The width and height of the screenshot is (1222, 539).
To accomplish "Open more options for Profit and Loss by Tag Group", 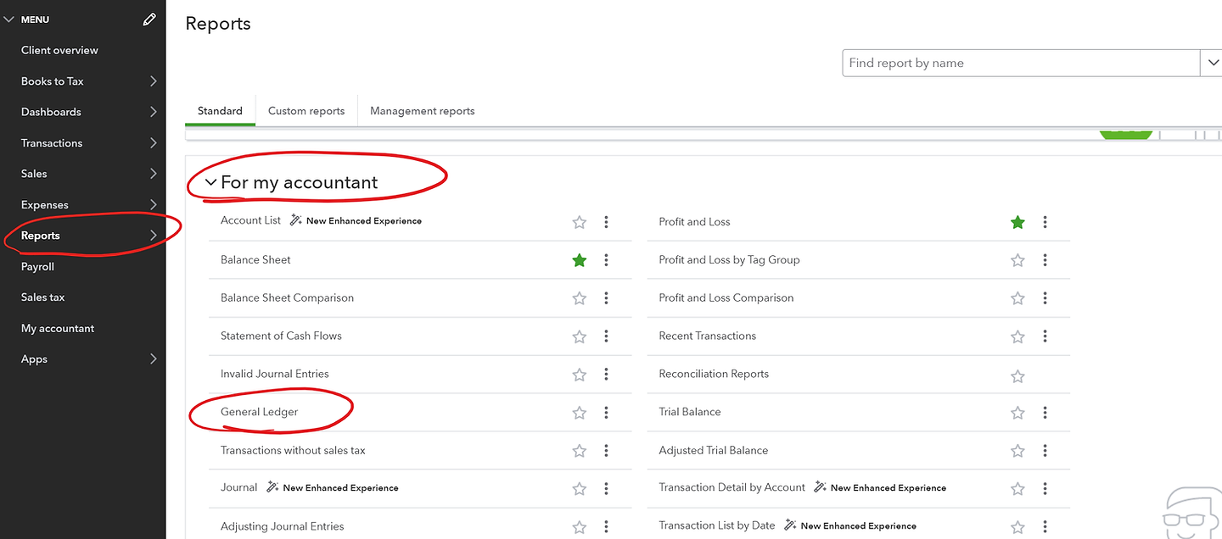I will [1045, 260].
